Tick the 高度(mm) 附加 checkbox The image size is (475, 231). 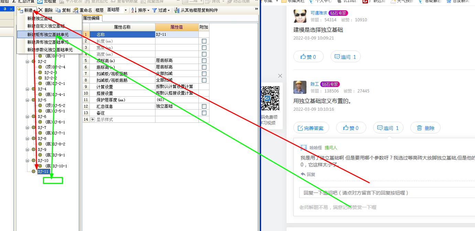tap(204, 54)
